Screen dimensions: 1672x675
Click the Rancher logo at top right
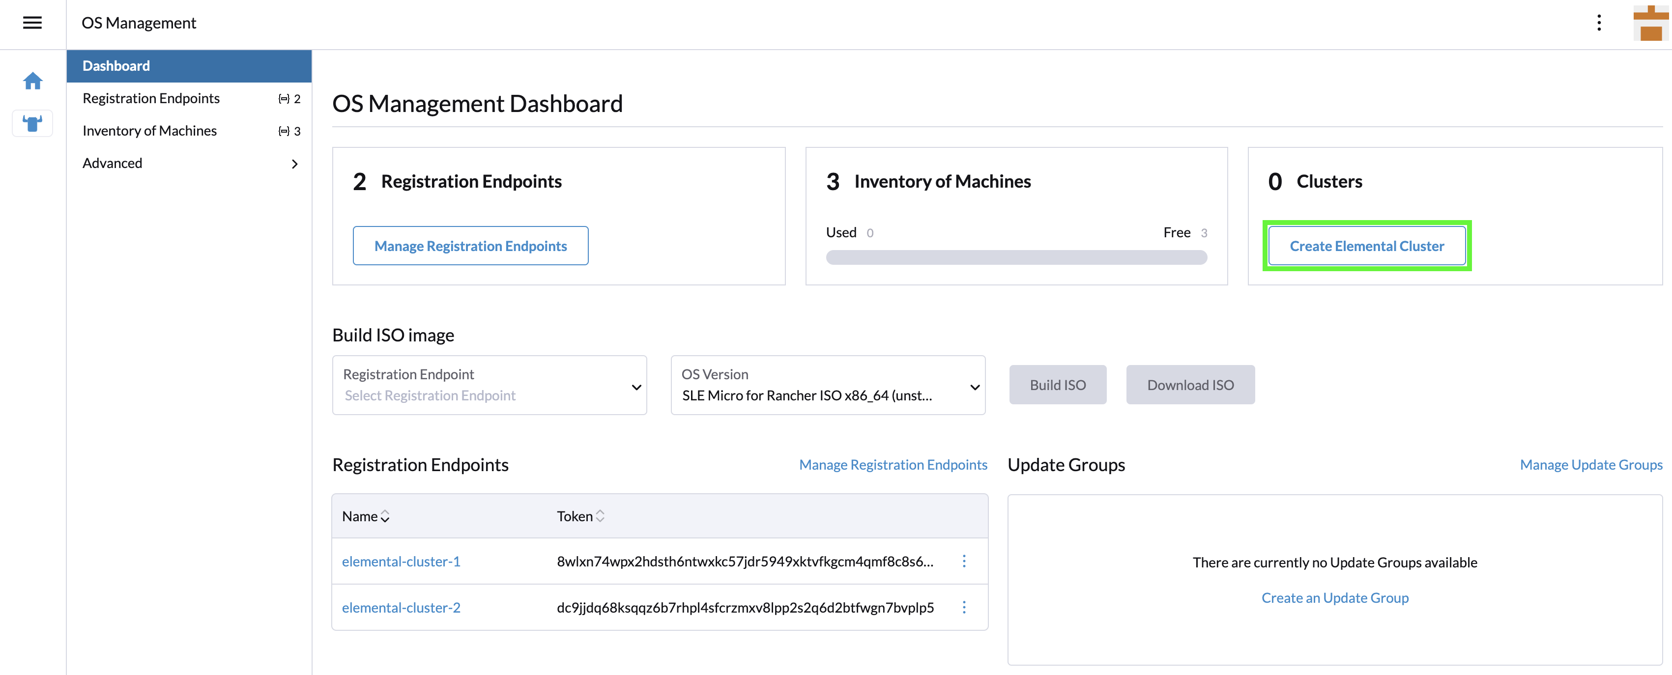[x=1650, y=23]
